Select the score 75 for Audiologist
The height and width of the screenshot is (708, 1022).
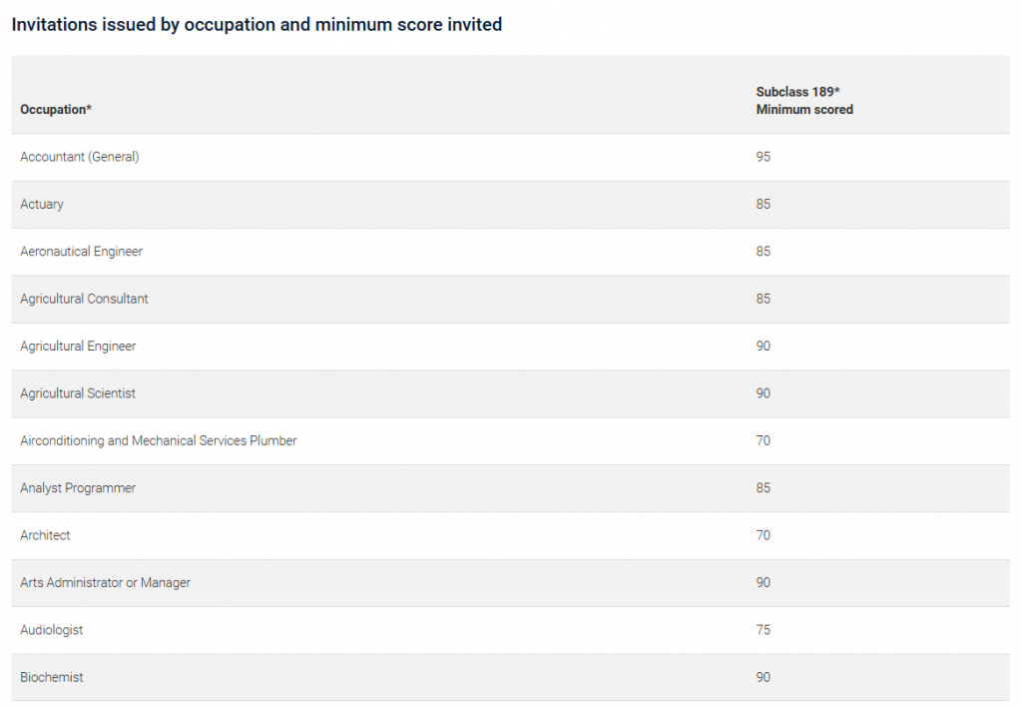[764, 630]
